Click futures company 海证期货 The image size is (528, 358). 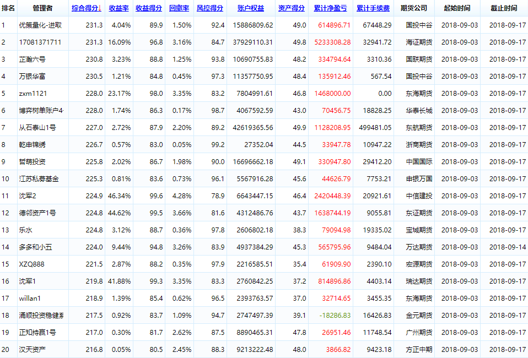[x=419, y=42]
